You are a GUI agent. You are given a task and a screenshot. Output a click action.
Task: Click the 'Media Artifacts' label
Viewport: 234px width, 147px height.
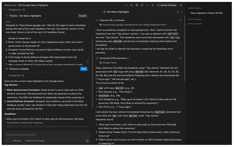pos(195,8)
